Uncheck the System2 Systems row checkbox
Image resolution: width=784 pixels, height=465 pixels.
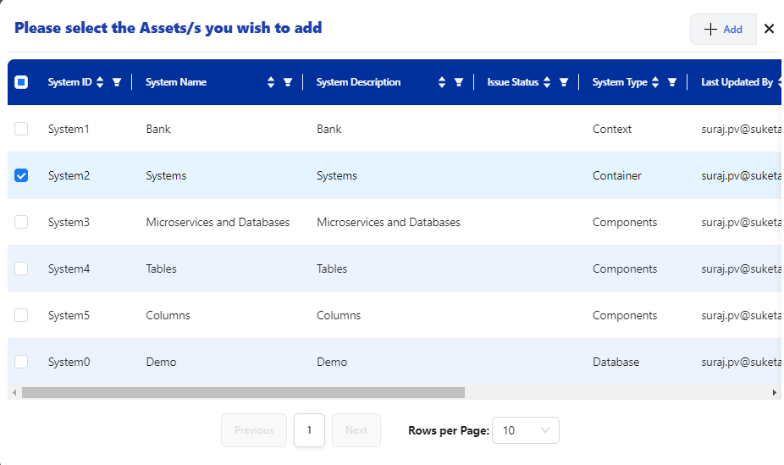[21, 175]
